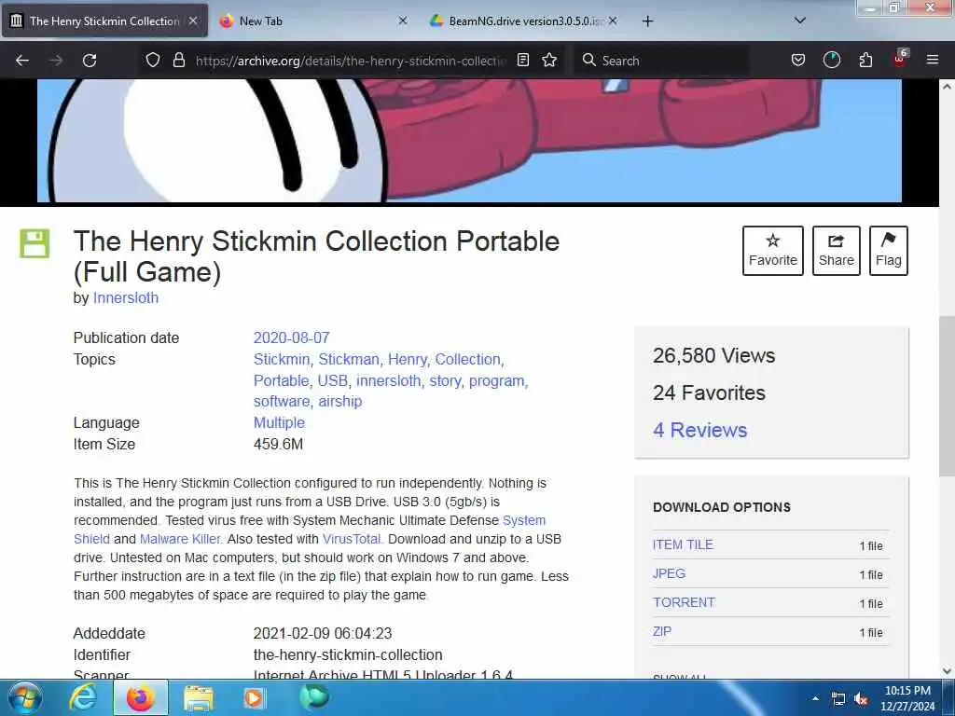The image size is (955, 716).
Task: Click the archive.org URL address field
Action: (x=351, y=61)
